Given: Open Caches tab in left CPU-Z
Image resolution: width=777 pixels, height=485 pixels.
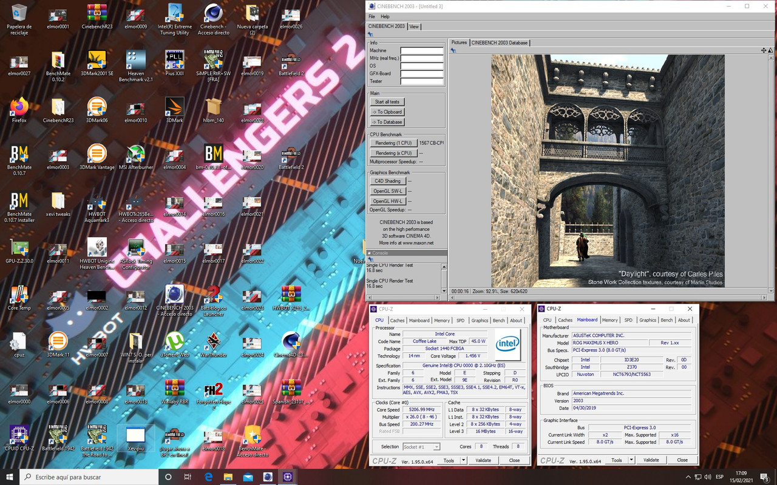Looking at the screenshot, I should click(398, 321).
